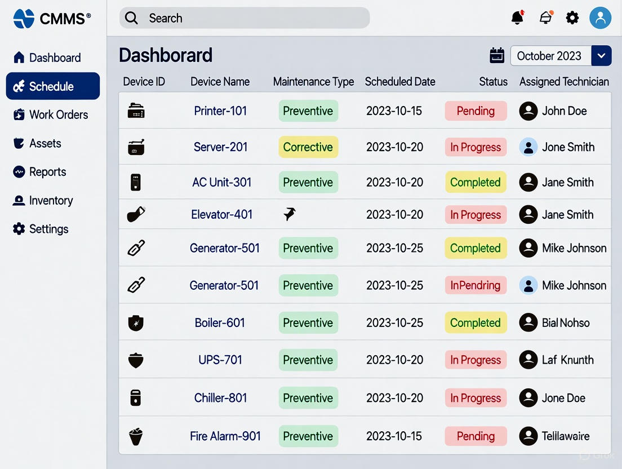The height and width of the screenshot is (469, 622).
Task: Open settings gear in top bar
Action: click(x=572, y=18)
